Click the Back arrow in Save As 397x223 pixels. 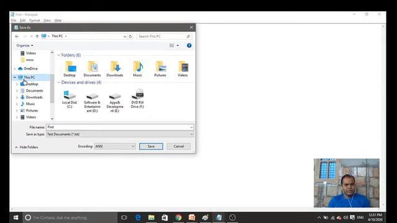coord(17,37)
